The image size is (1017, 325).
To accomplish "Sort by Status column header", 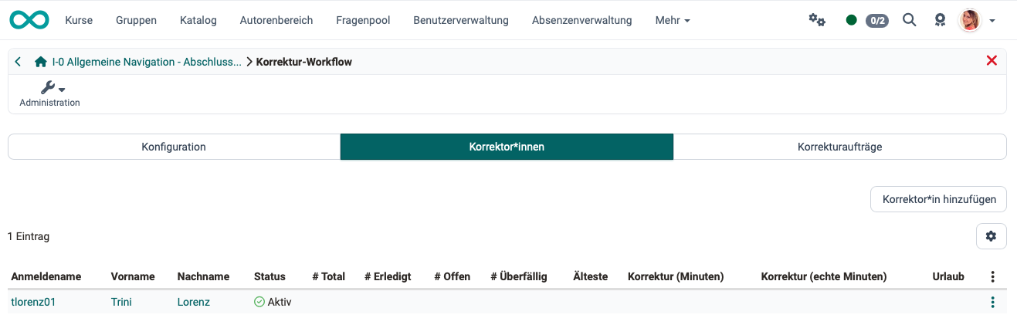I will point(270,276).
